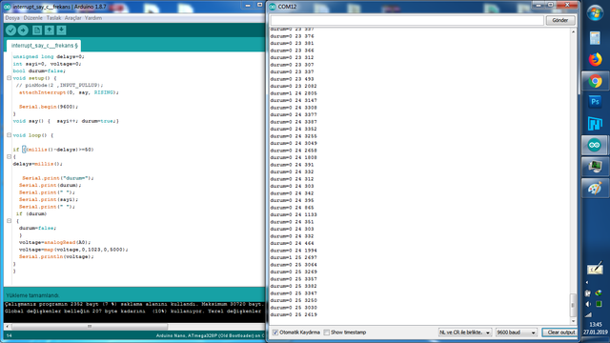Upload the sketch with the arrow button
Image resolution: width=610 pixels, height=343 pixels.
click(x=23, y=30)
